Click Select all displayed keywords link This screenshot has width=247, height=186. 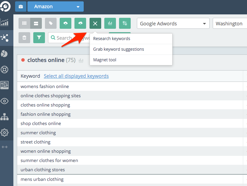[76, 76]
